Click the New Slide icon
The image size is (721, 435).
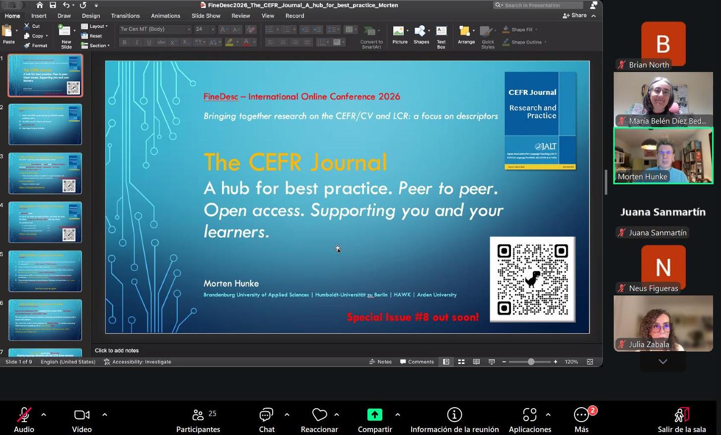click(66, 32)
